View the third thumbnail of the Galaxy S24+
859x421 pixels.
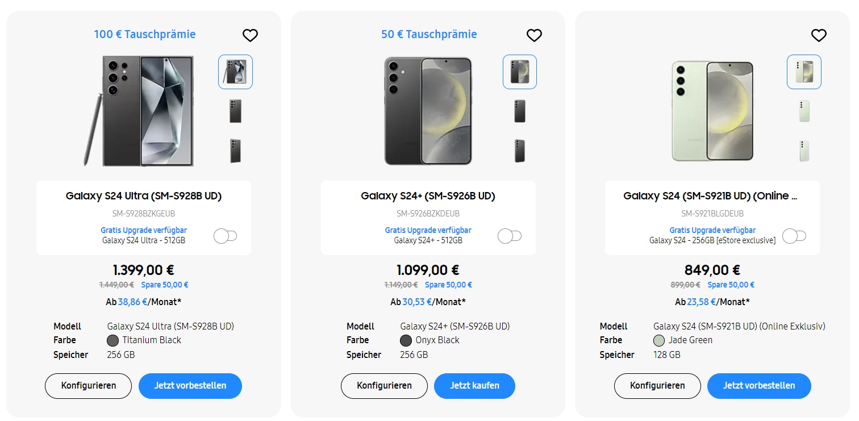pyautogui.click(x=519, y=150)
